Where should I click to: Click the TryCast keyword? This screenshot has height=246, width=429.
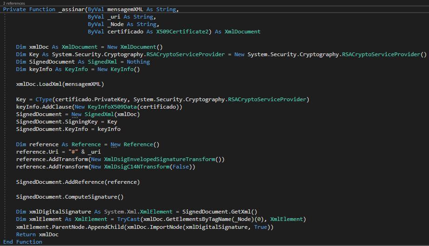(129, 219)
